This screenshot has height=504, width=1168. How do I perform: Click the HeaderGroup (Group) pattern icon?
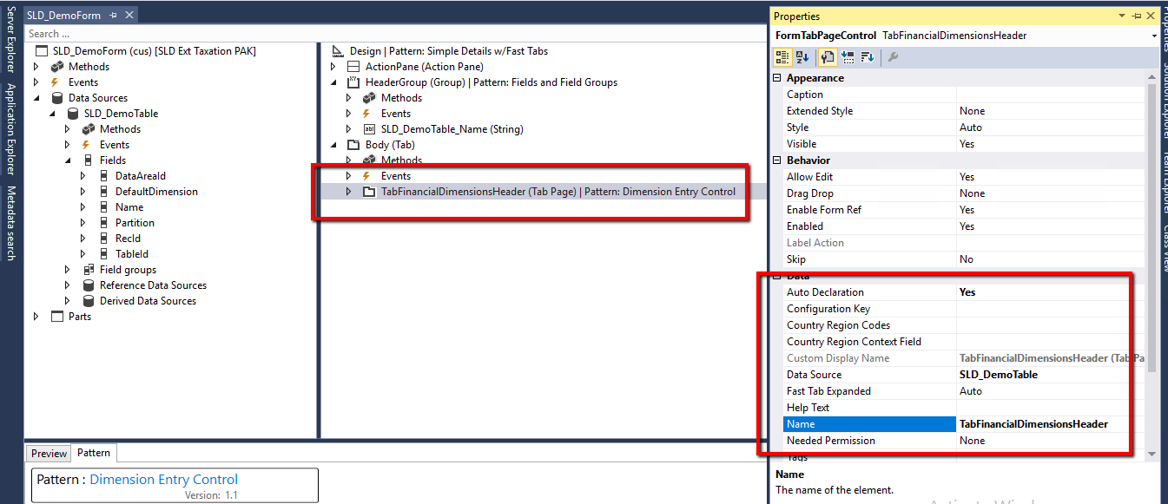354,82
